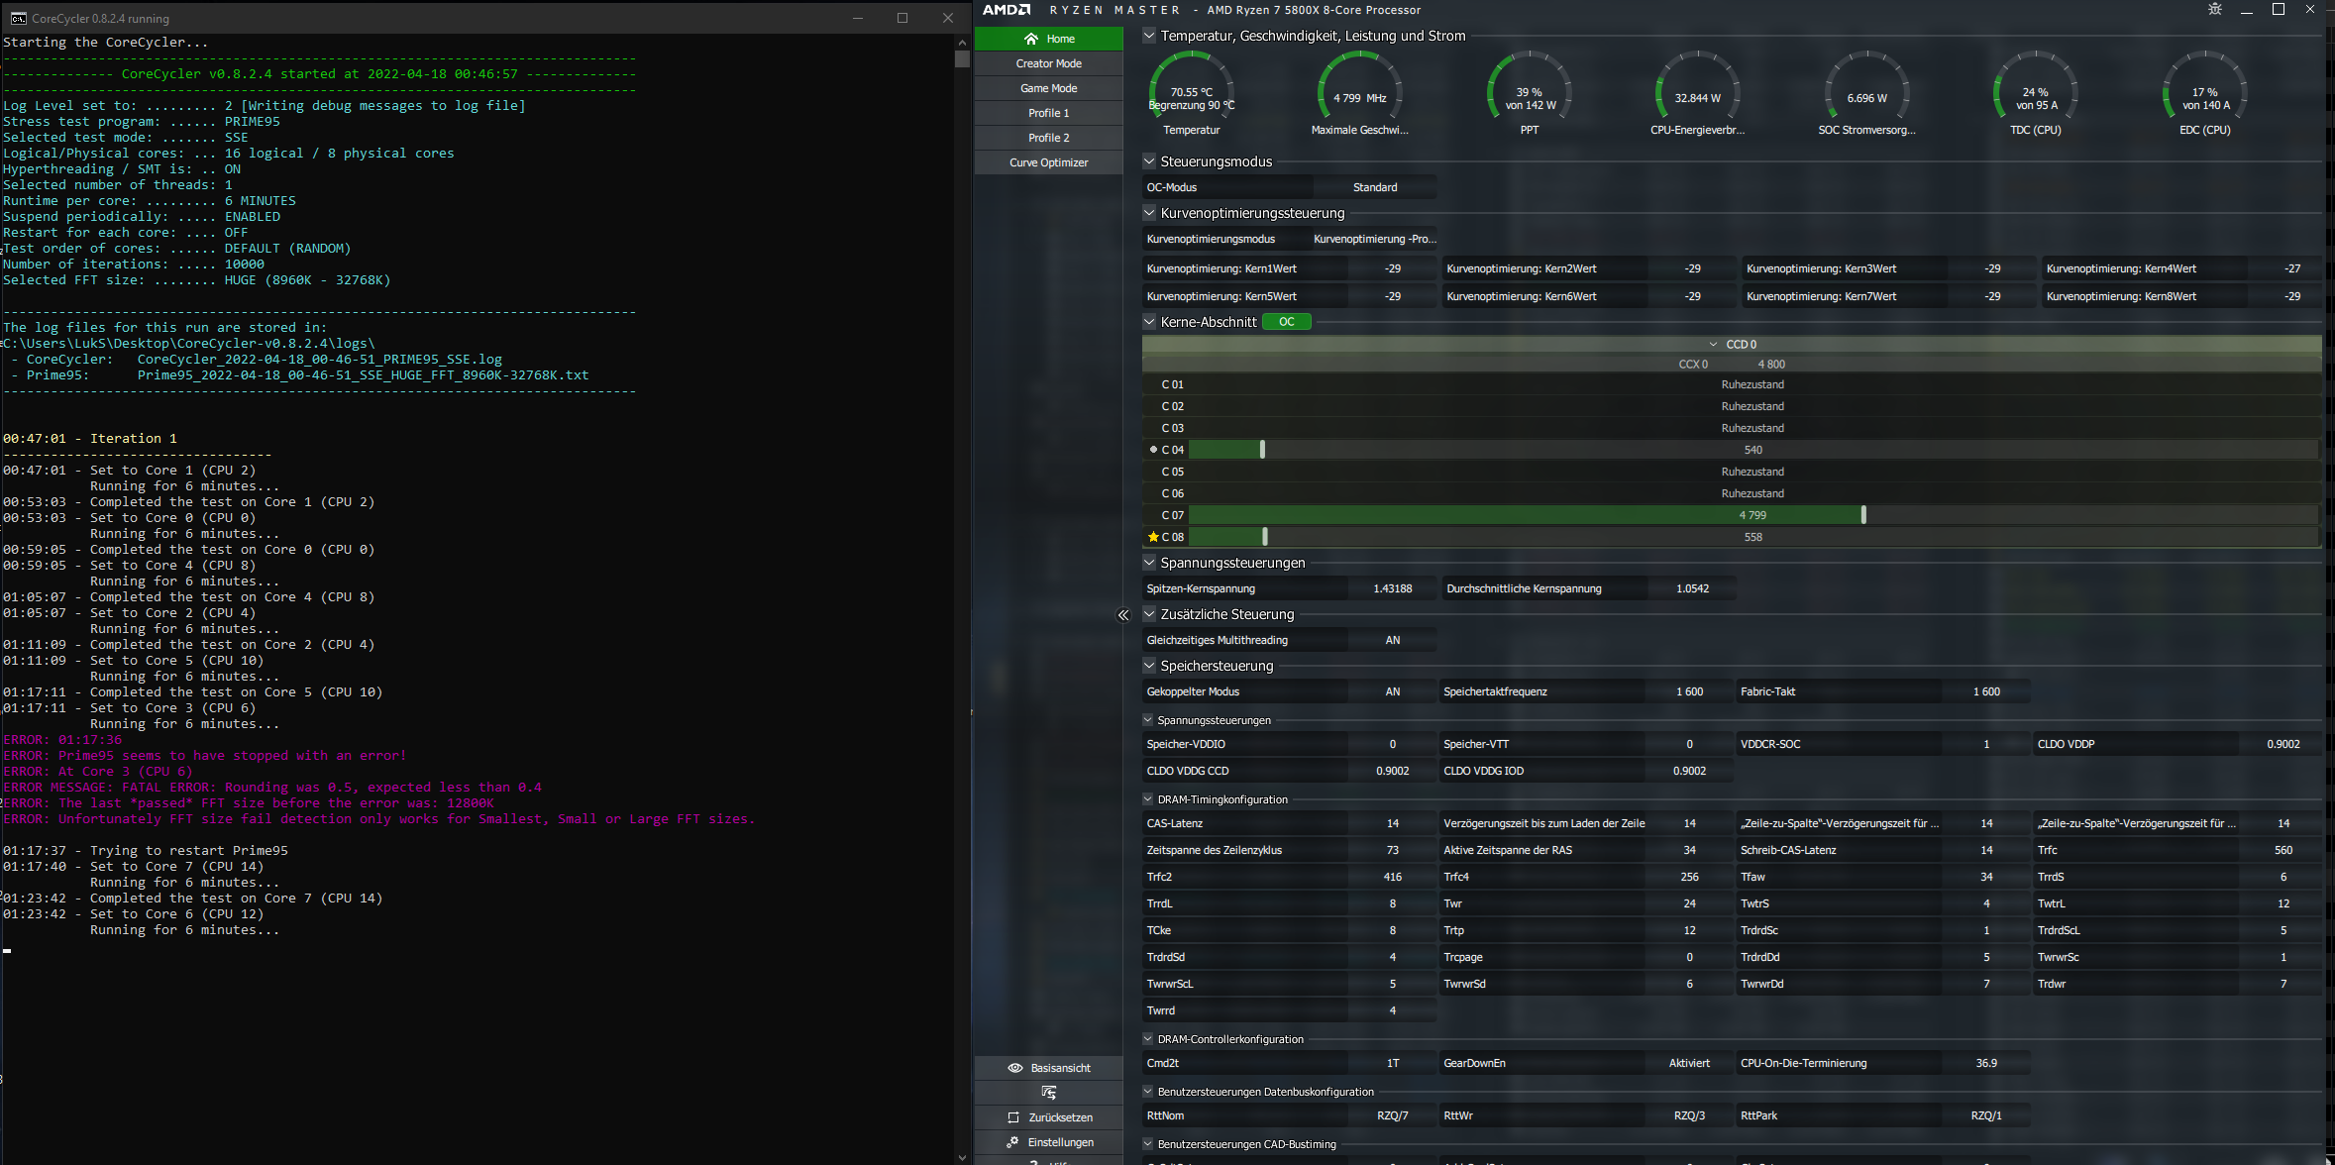Switch to Game Mode profile
Image resolution: width=2335 pixels, height=1165 pixels.
point(1048,88)
